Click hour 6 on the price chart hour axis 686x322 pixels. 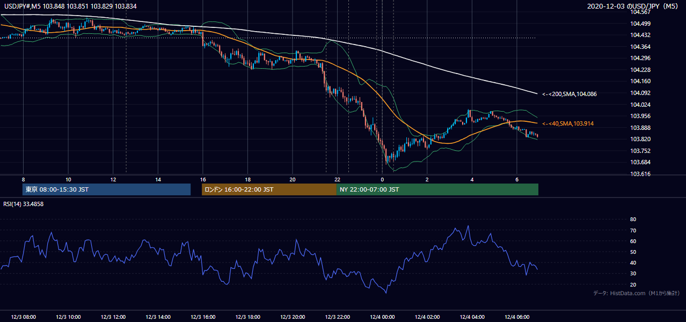pyautogui.click(x=517, y=179)
